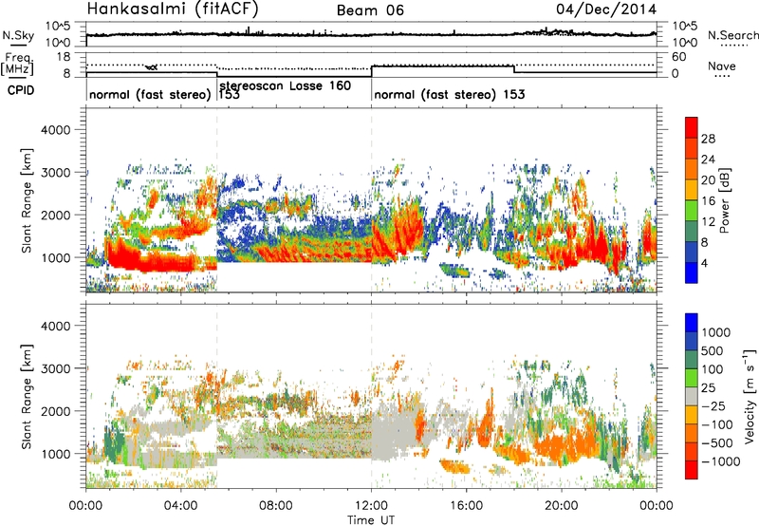This screenshot has height=526, width=759.
Task: Click the first 'normal (fast stereo)' label
Action: [x=150, y=95]
